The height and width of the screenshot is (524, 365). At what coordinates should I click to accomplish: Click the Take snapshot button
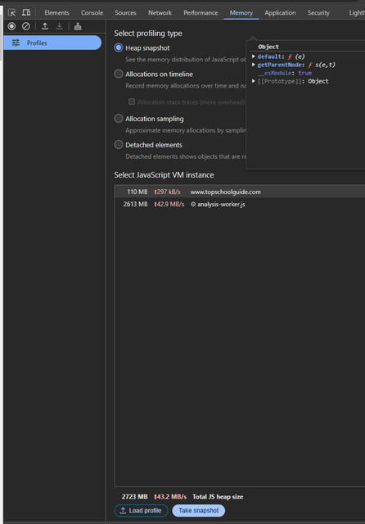pyautogui.click(x=199, y=510)
